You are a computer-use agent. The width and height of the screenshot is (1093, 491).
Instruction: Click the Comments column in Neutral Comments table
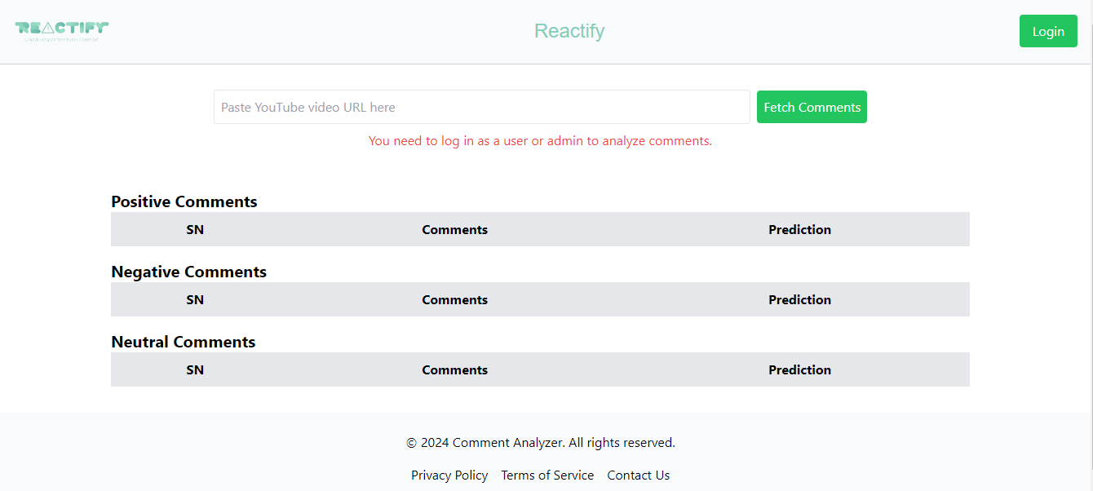(x=454, y=369)
